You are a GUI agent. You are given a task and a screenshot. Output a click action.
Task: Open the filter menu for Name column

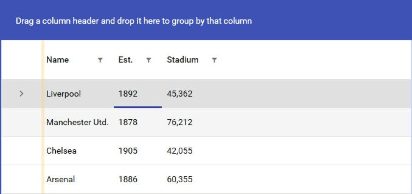click(x=100, y=60)
